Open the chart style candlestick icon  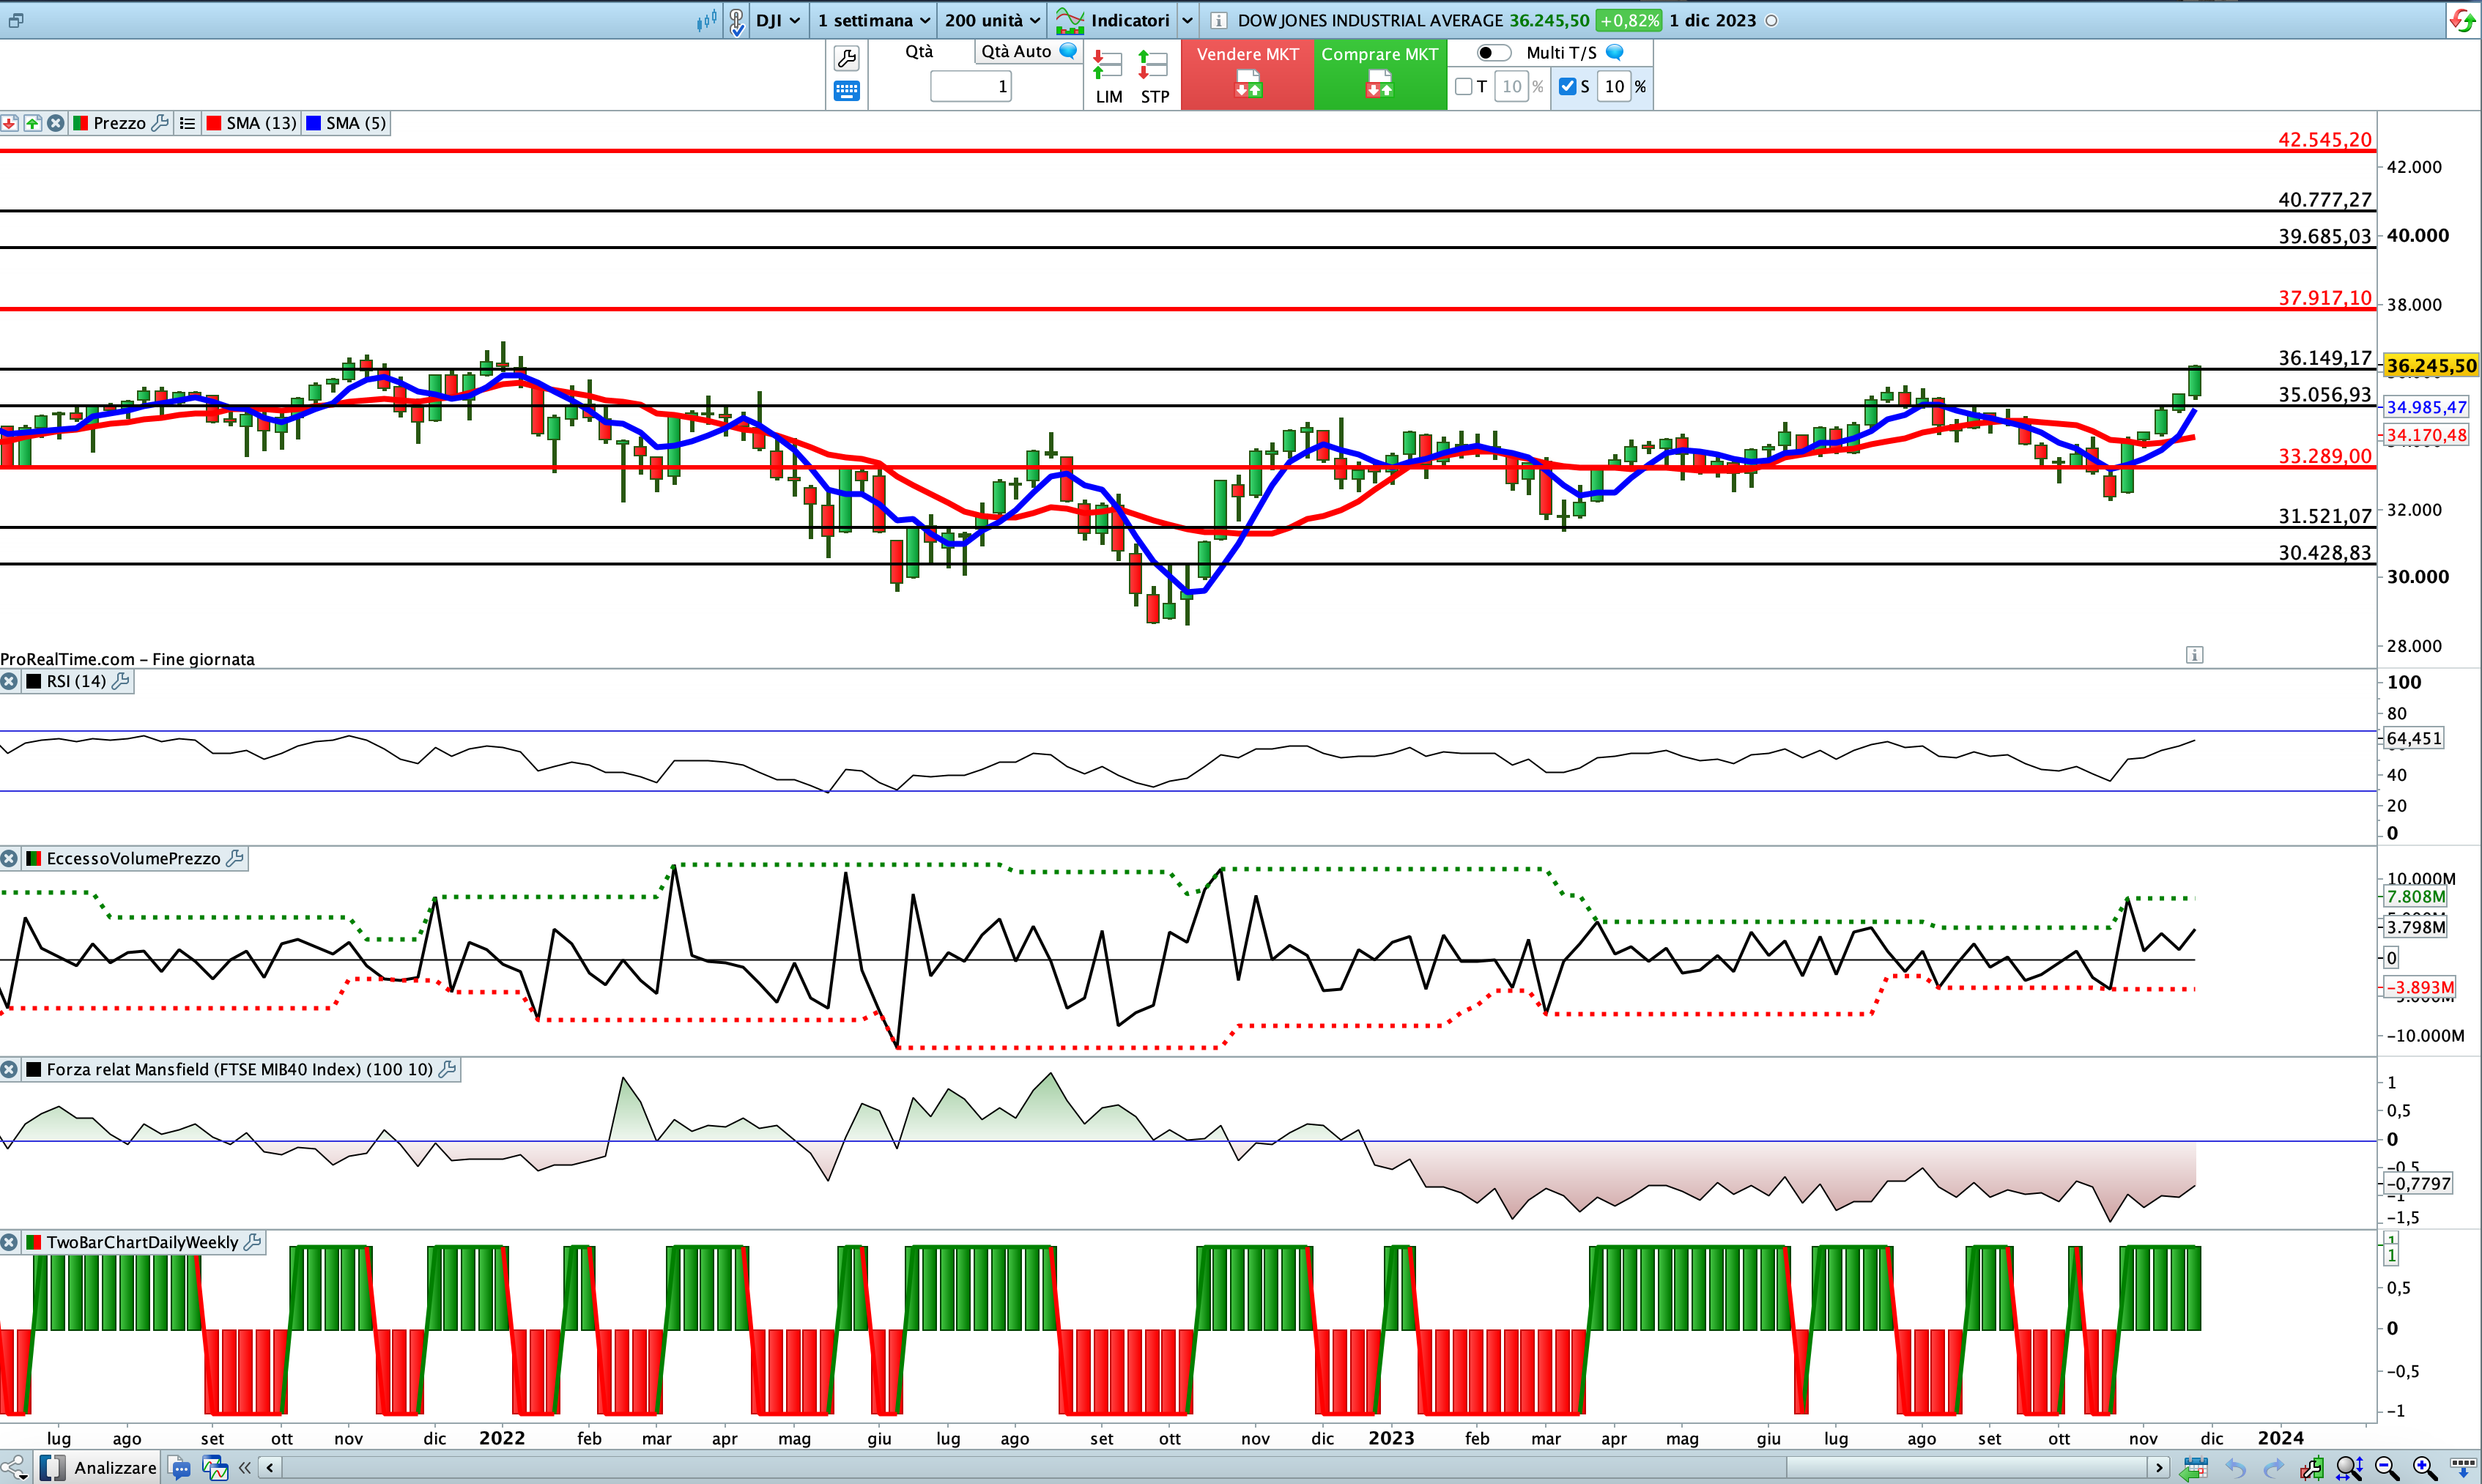pos(707,20)
